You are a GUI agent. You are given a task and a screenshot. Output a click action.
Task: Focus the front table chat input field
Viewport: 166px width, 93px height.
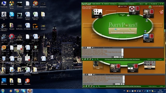97,57
